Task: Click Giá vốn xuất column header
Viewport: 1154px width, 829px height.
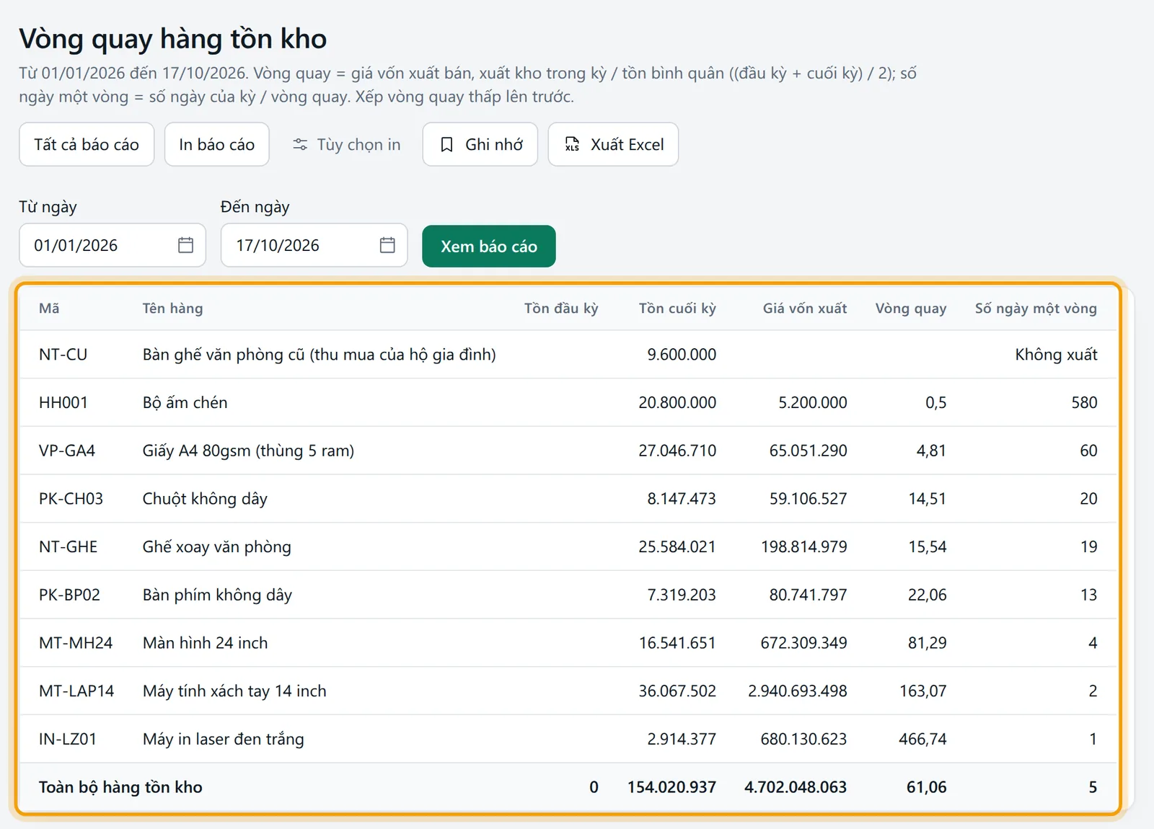Action: (x=805, y=309)
